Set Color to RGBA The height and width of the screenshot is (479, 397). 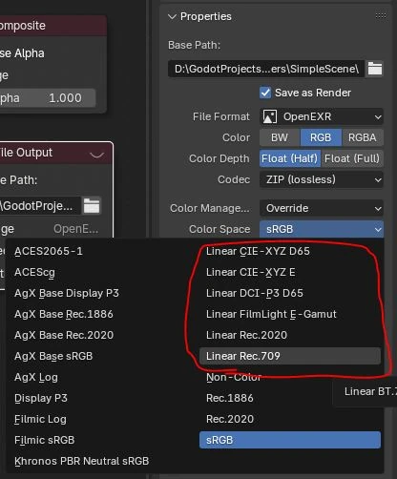363,137
